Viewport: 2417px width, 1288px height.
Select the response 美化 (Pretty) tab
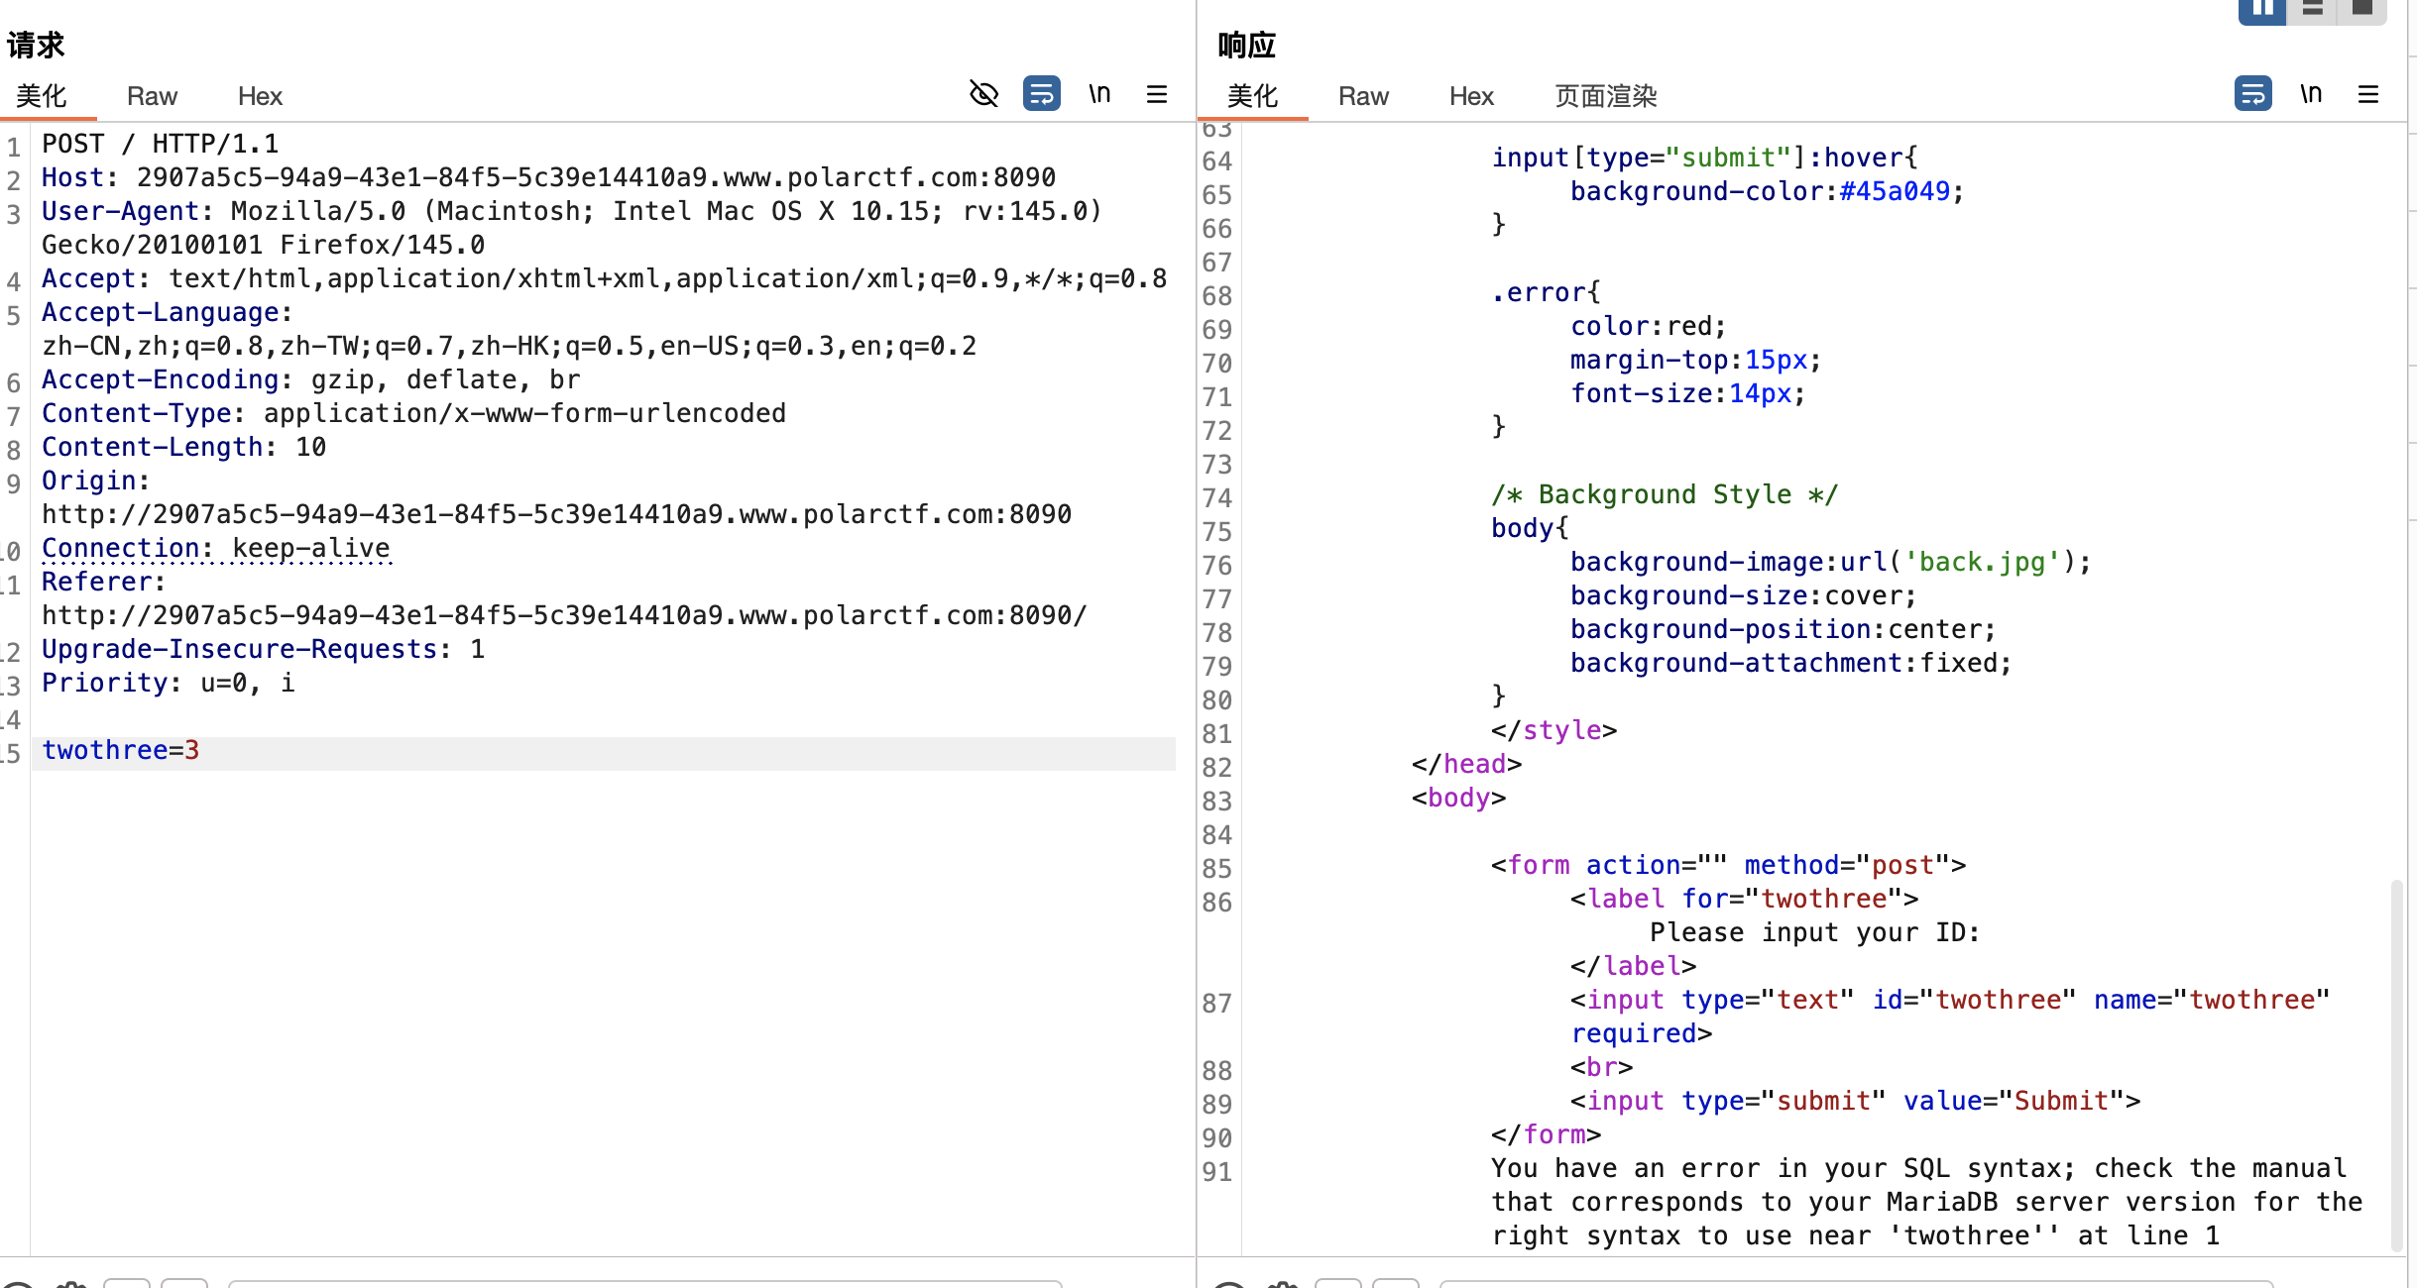(1252, 96)
